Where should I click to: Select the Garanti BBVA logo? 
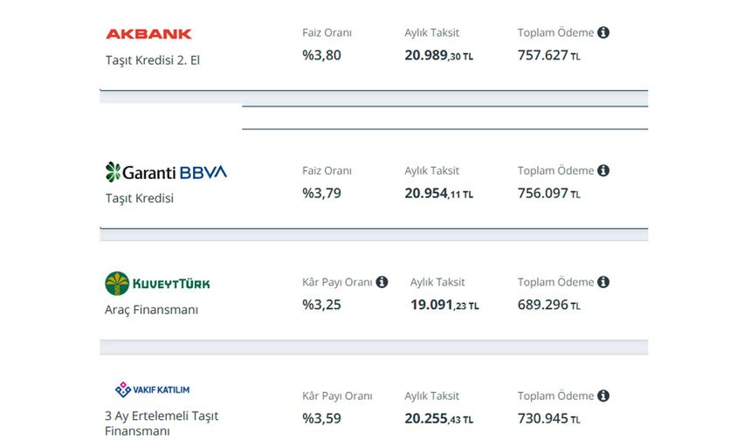(x=166, y=172)
